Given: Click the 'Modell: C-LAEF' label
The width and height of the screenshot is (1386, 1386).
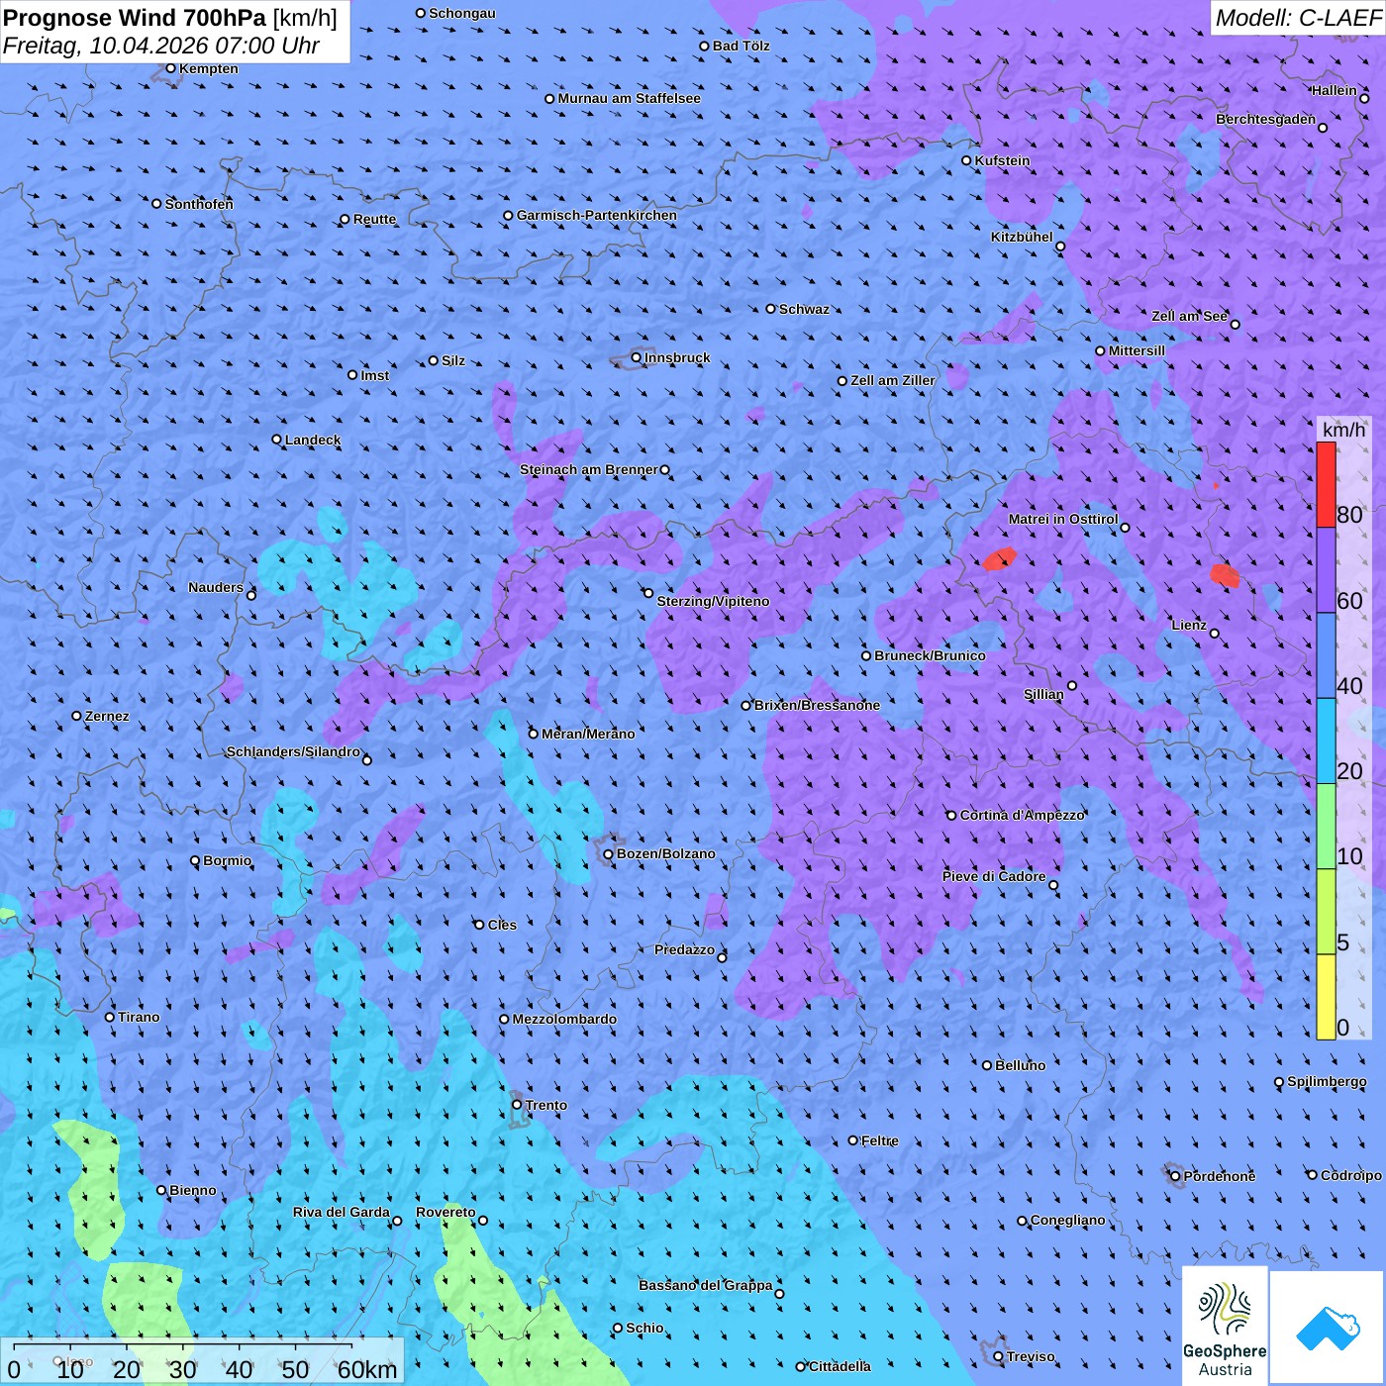Looking at the screenshot, I should (x=1298, y=17).
